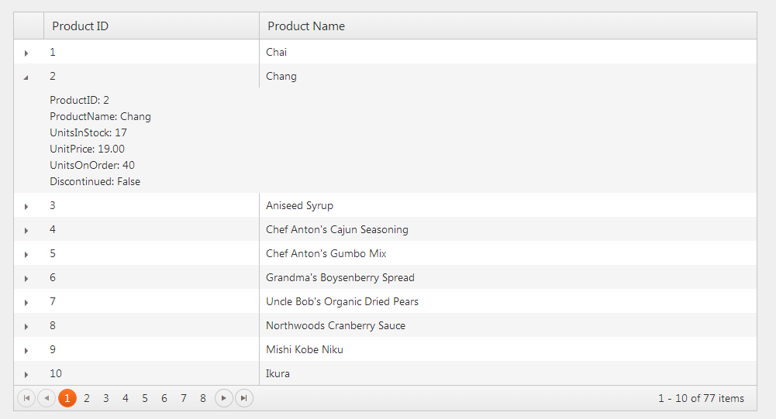Expand the Aniseed Syrup row details
The height and width of the screenshot is (419, 776).
26,206
